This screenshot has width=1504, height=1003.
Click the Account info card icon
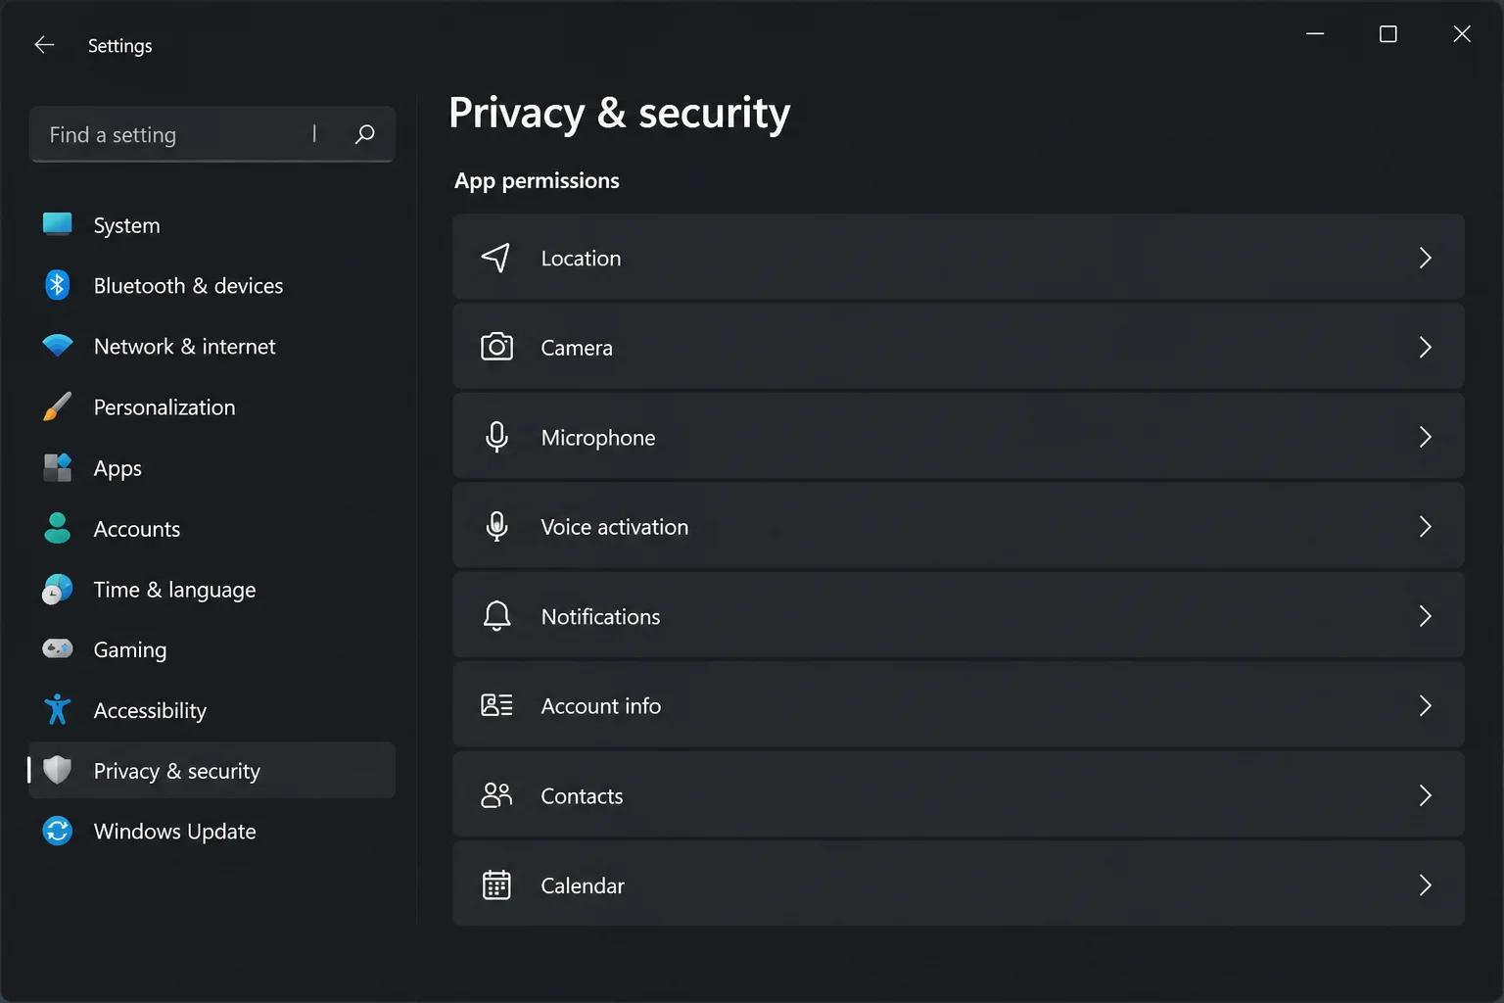point(496,705)
